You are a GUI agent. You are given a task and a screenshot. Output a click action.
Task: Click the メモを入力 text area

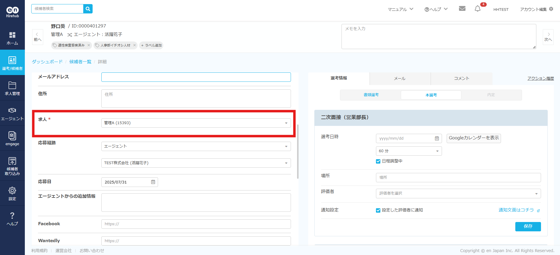438,37
